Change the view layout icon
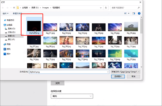 [125, 13]
